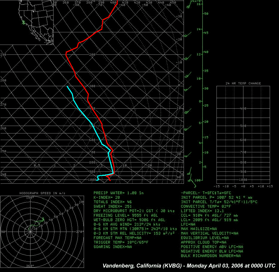Click "WET-BULB ZERO HGT= 9306 ft ASL"
This screenshot has width=279, height=272.
click(129, 220)
